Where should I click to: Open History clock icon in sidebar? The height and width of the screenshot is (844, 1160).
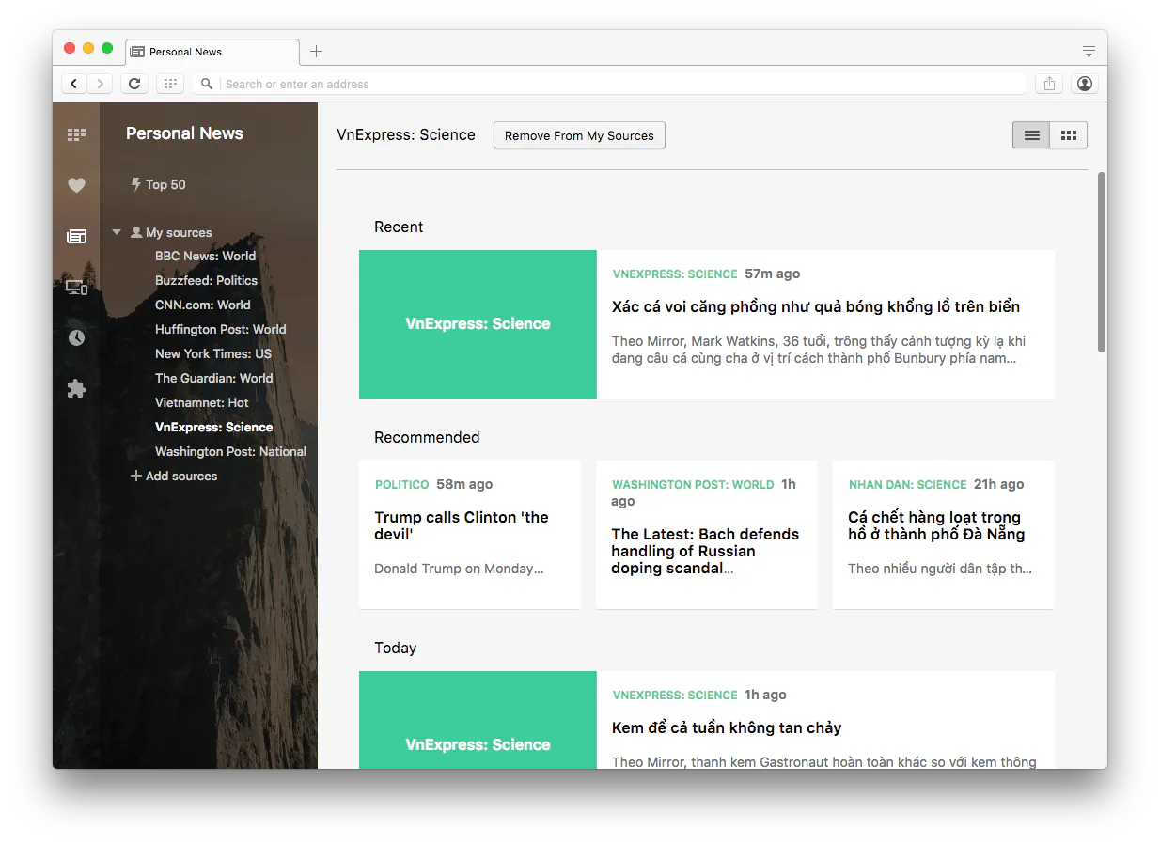[x=76, y=337]
